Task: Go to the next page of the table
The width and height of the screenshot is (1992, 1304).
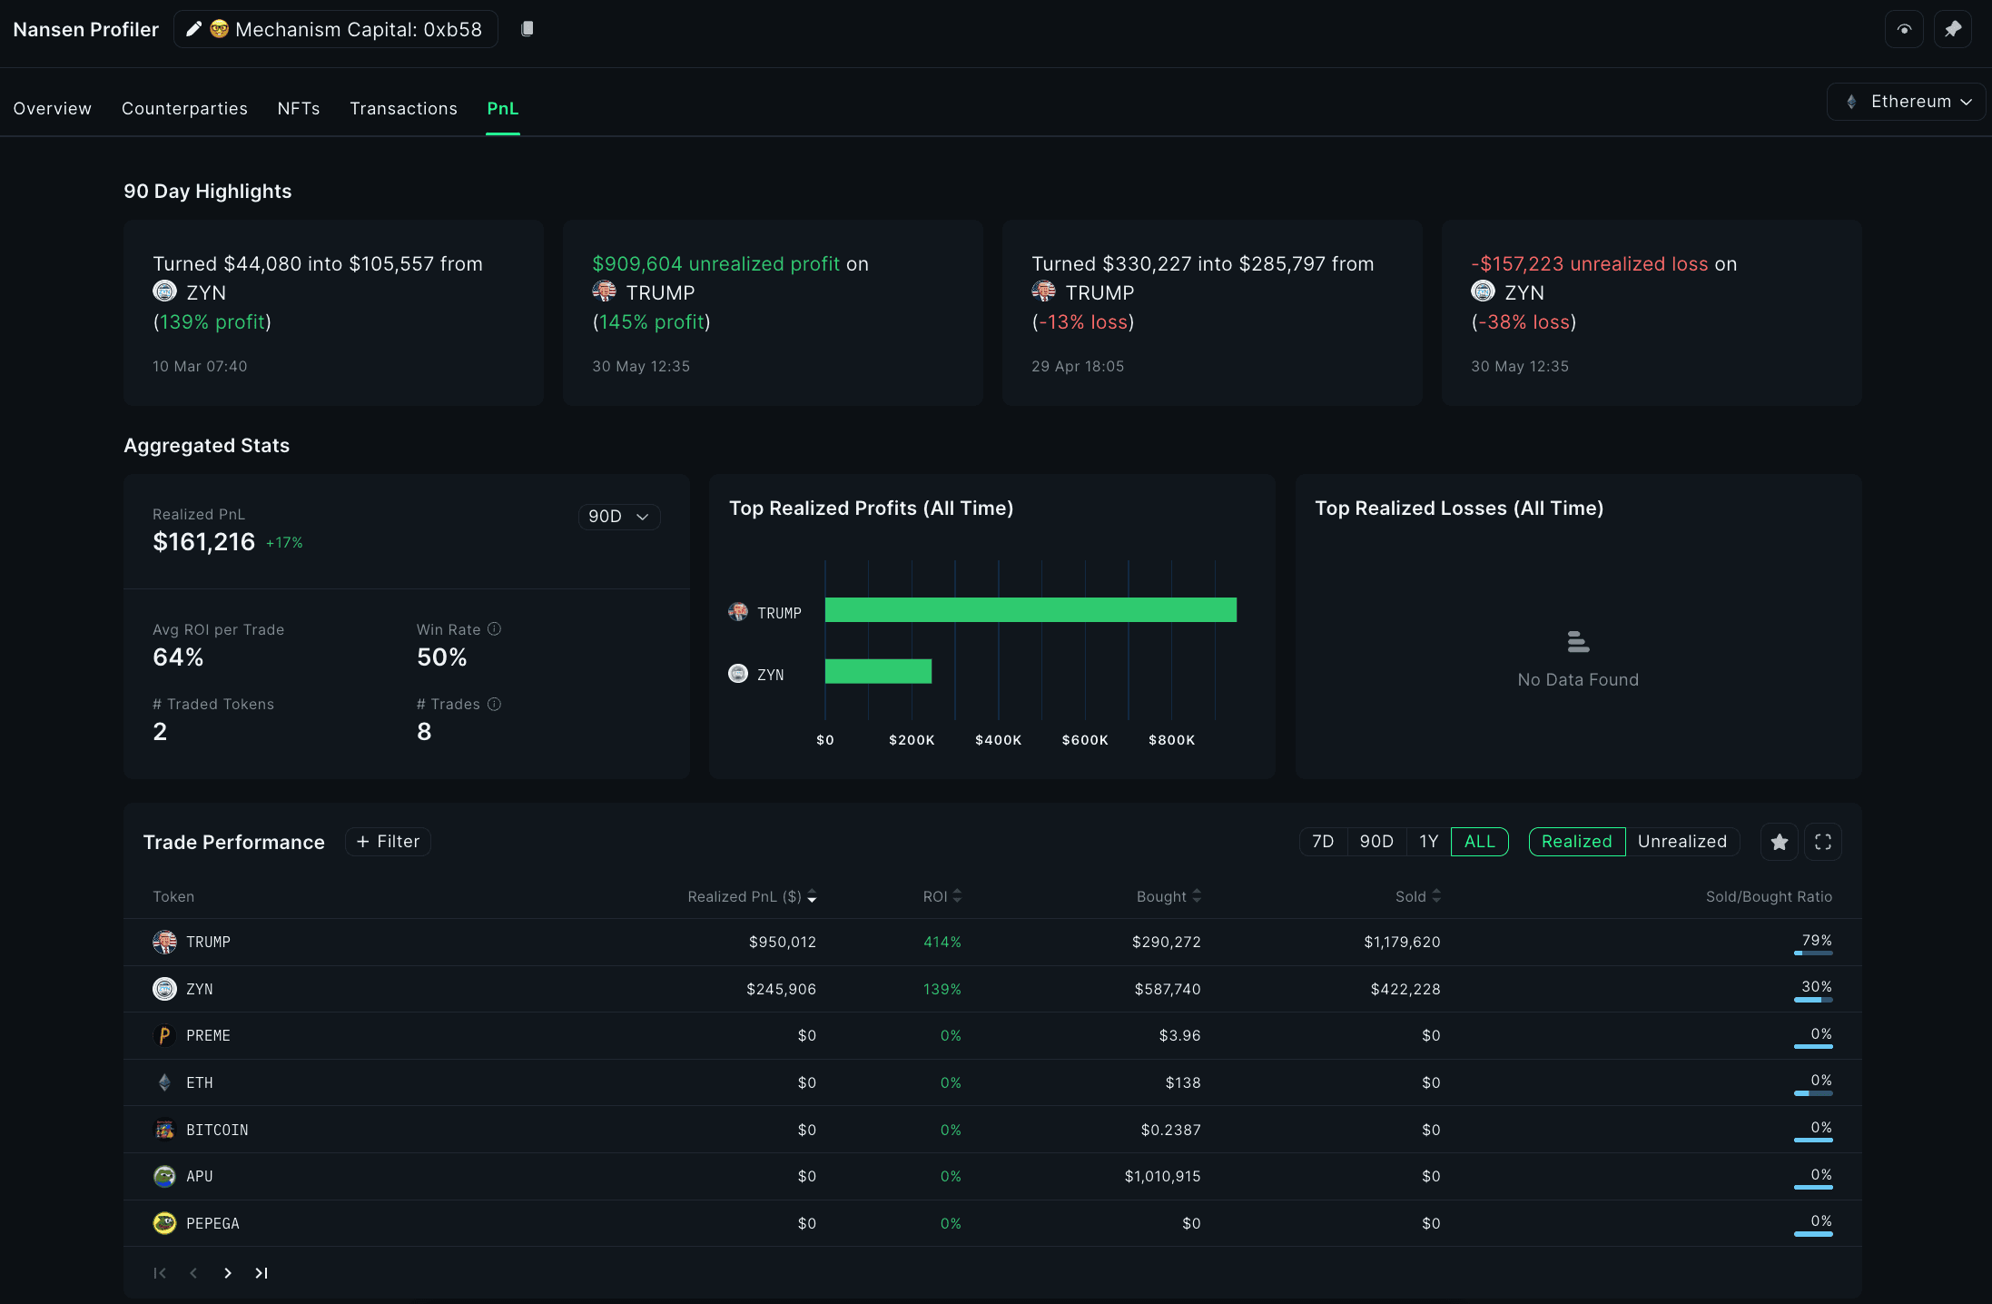Action: pos(227,1273)
